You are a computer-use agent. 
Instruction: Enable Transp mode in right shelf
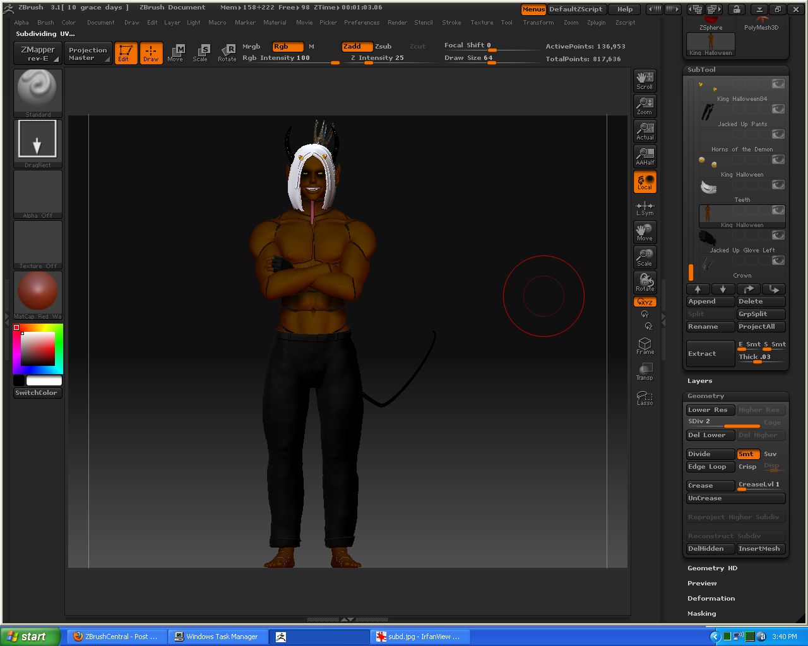[x=645, y=371]
